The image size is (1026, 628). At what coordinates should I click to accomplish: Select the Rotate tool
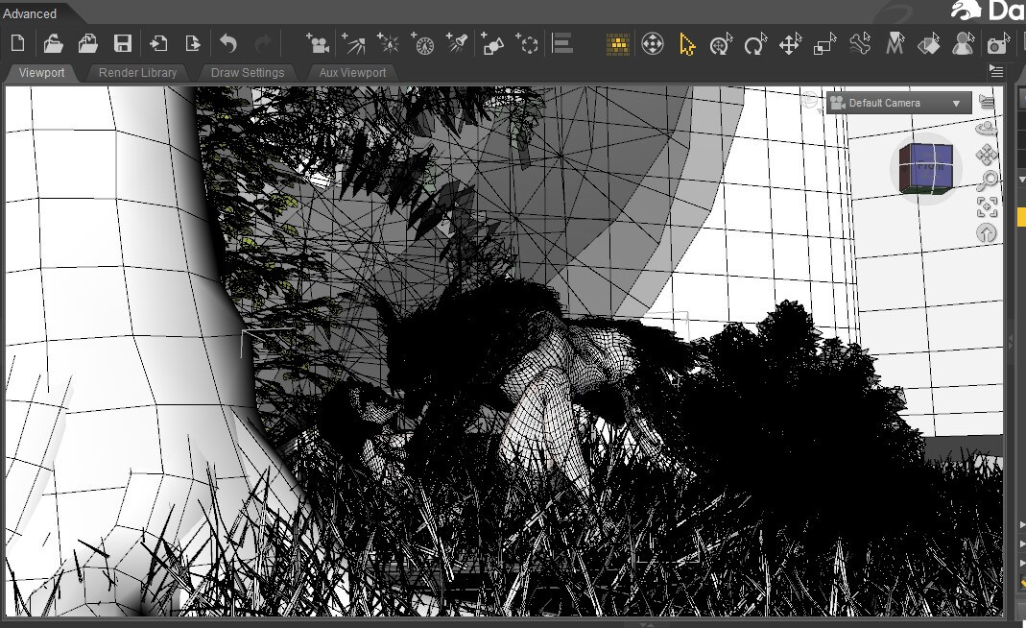(x=755, y=44)
